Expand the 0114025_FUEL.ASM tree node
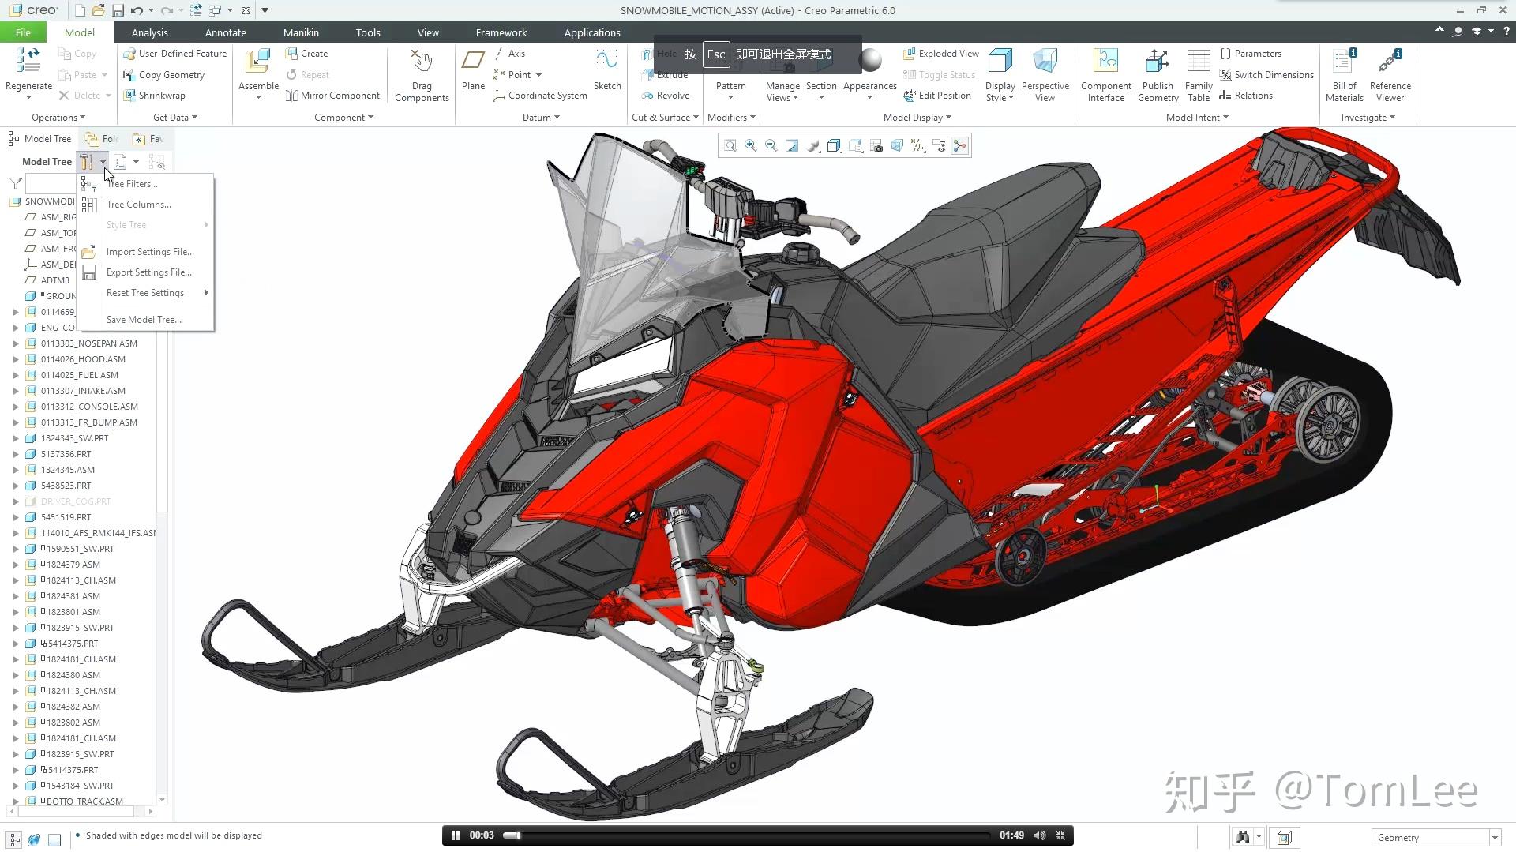1516x852 pixels. (x=16, y=375)
